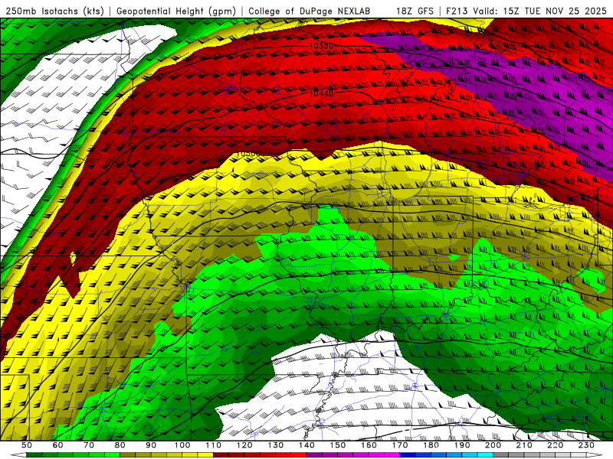Click the '250mb Isotachs (kts)' title text
This screenshot has width=613, height=459.
coord(54,11)
